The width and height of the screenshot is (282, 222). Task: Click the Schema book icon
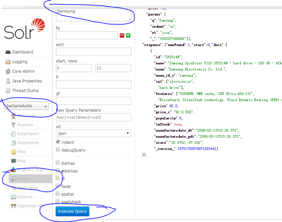(x=13, y=197)
